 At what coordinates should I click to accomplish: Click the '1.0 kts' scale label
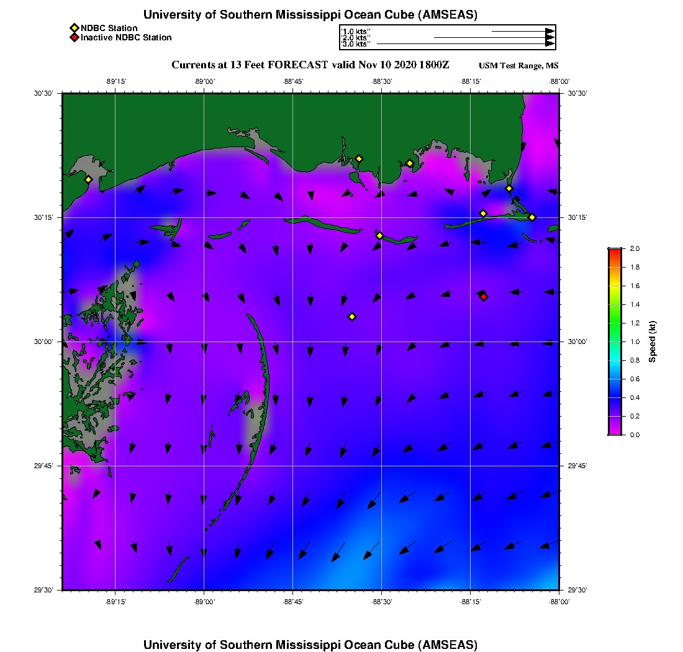tap(356, 32)
